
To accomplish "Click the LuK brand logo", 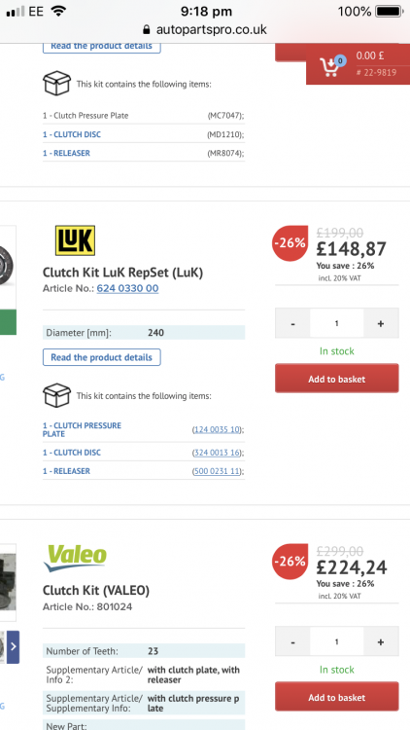I will [x=76, y=240].
